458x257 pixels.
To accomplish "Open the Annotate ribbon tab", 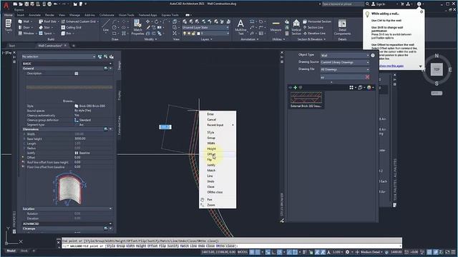I will click(34, 15).
